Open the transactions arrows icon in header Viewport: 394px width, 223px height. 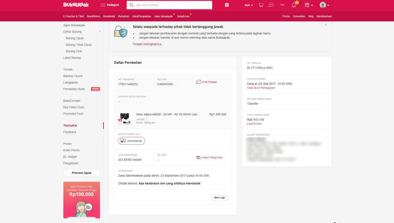pos(282,5)
